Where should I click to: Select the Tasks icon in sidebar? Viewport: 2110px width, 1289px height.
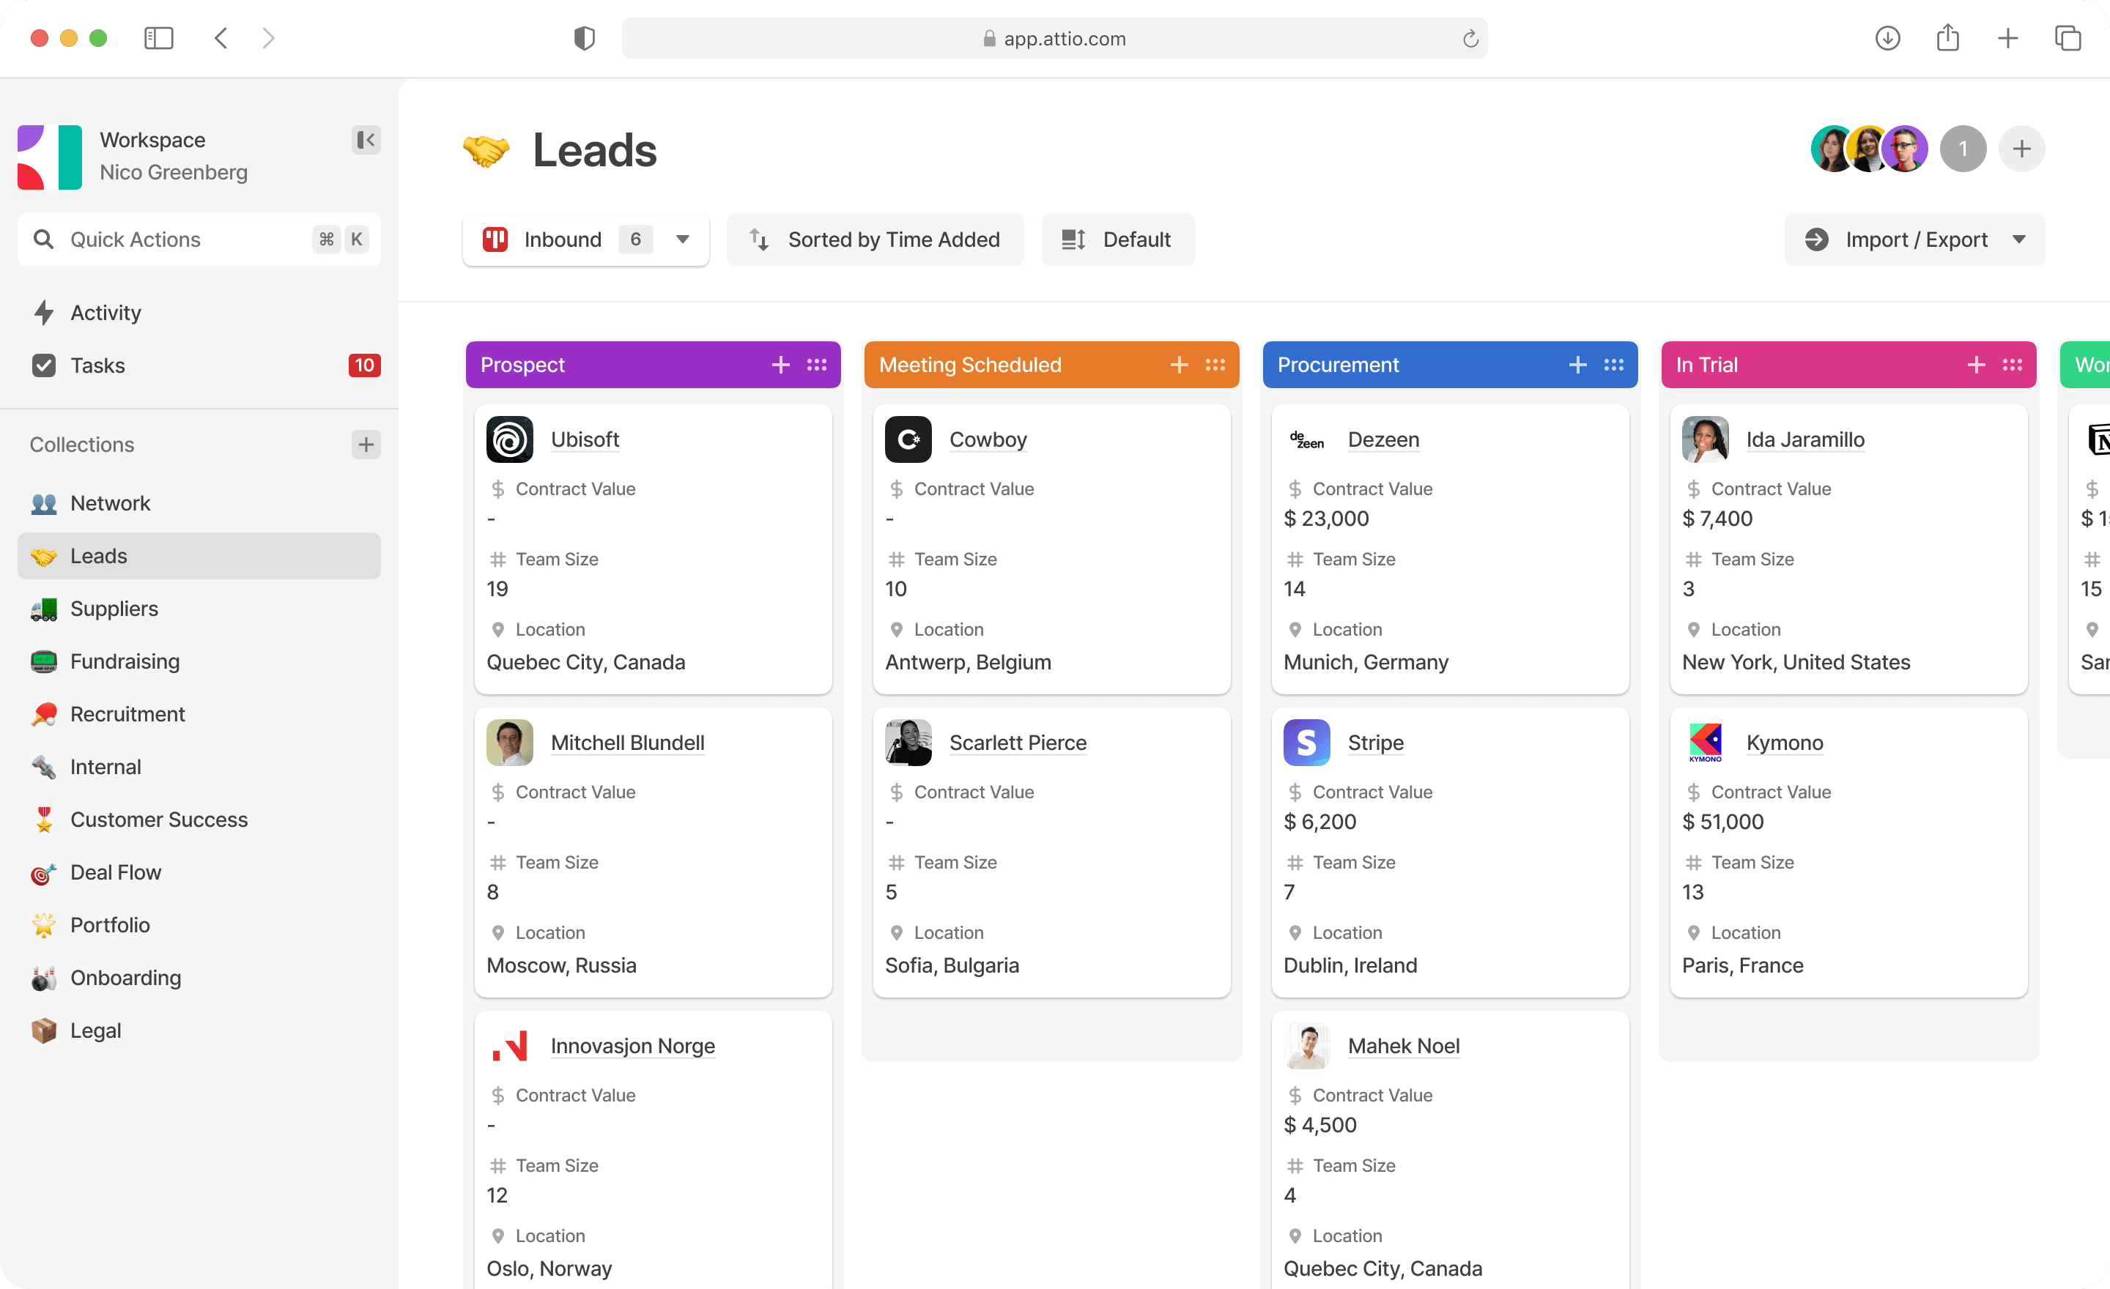(44, 365)
